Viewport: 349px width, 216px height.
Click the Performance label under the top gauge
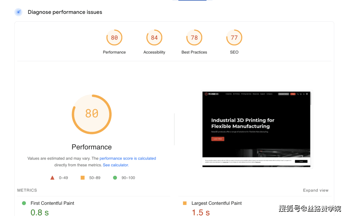pos(114,52)
